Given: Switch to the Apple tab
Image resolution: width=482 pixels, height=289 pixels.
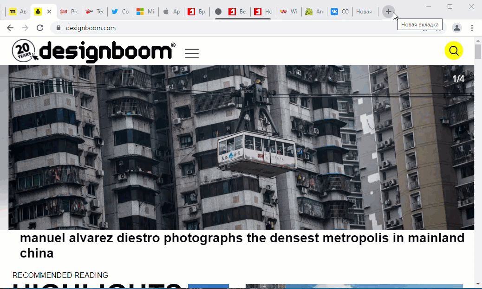Looking at the screenshot, I should [x=171, y=12].
